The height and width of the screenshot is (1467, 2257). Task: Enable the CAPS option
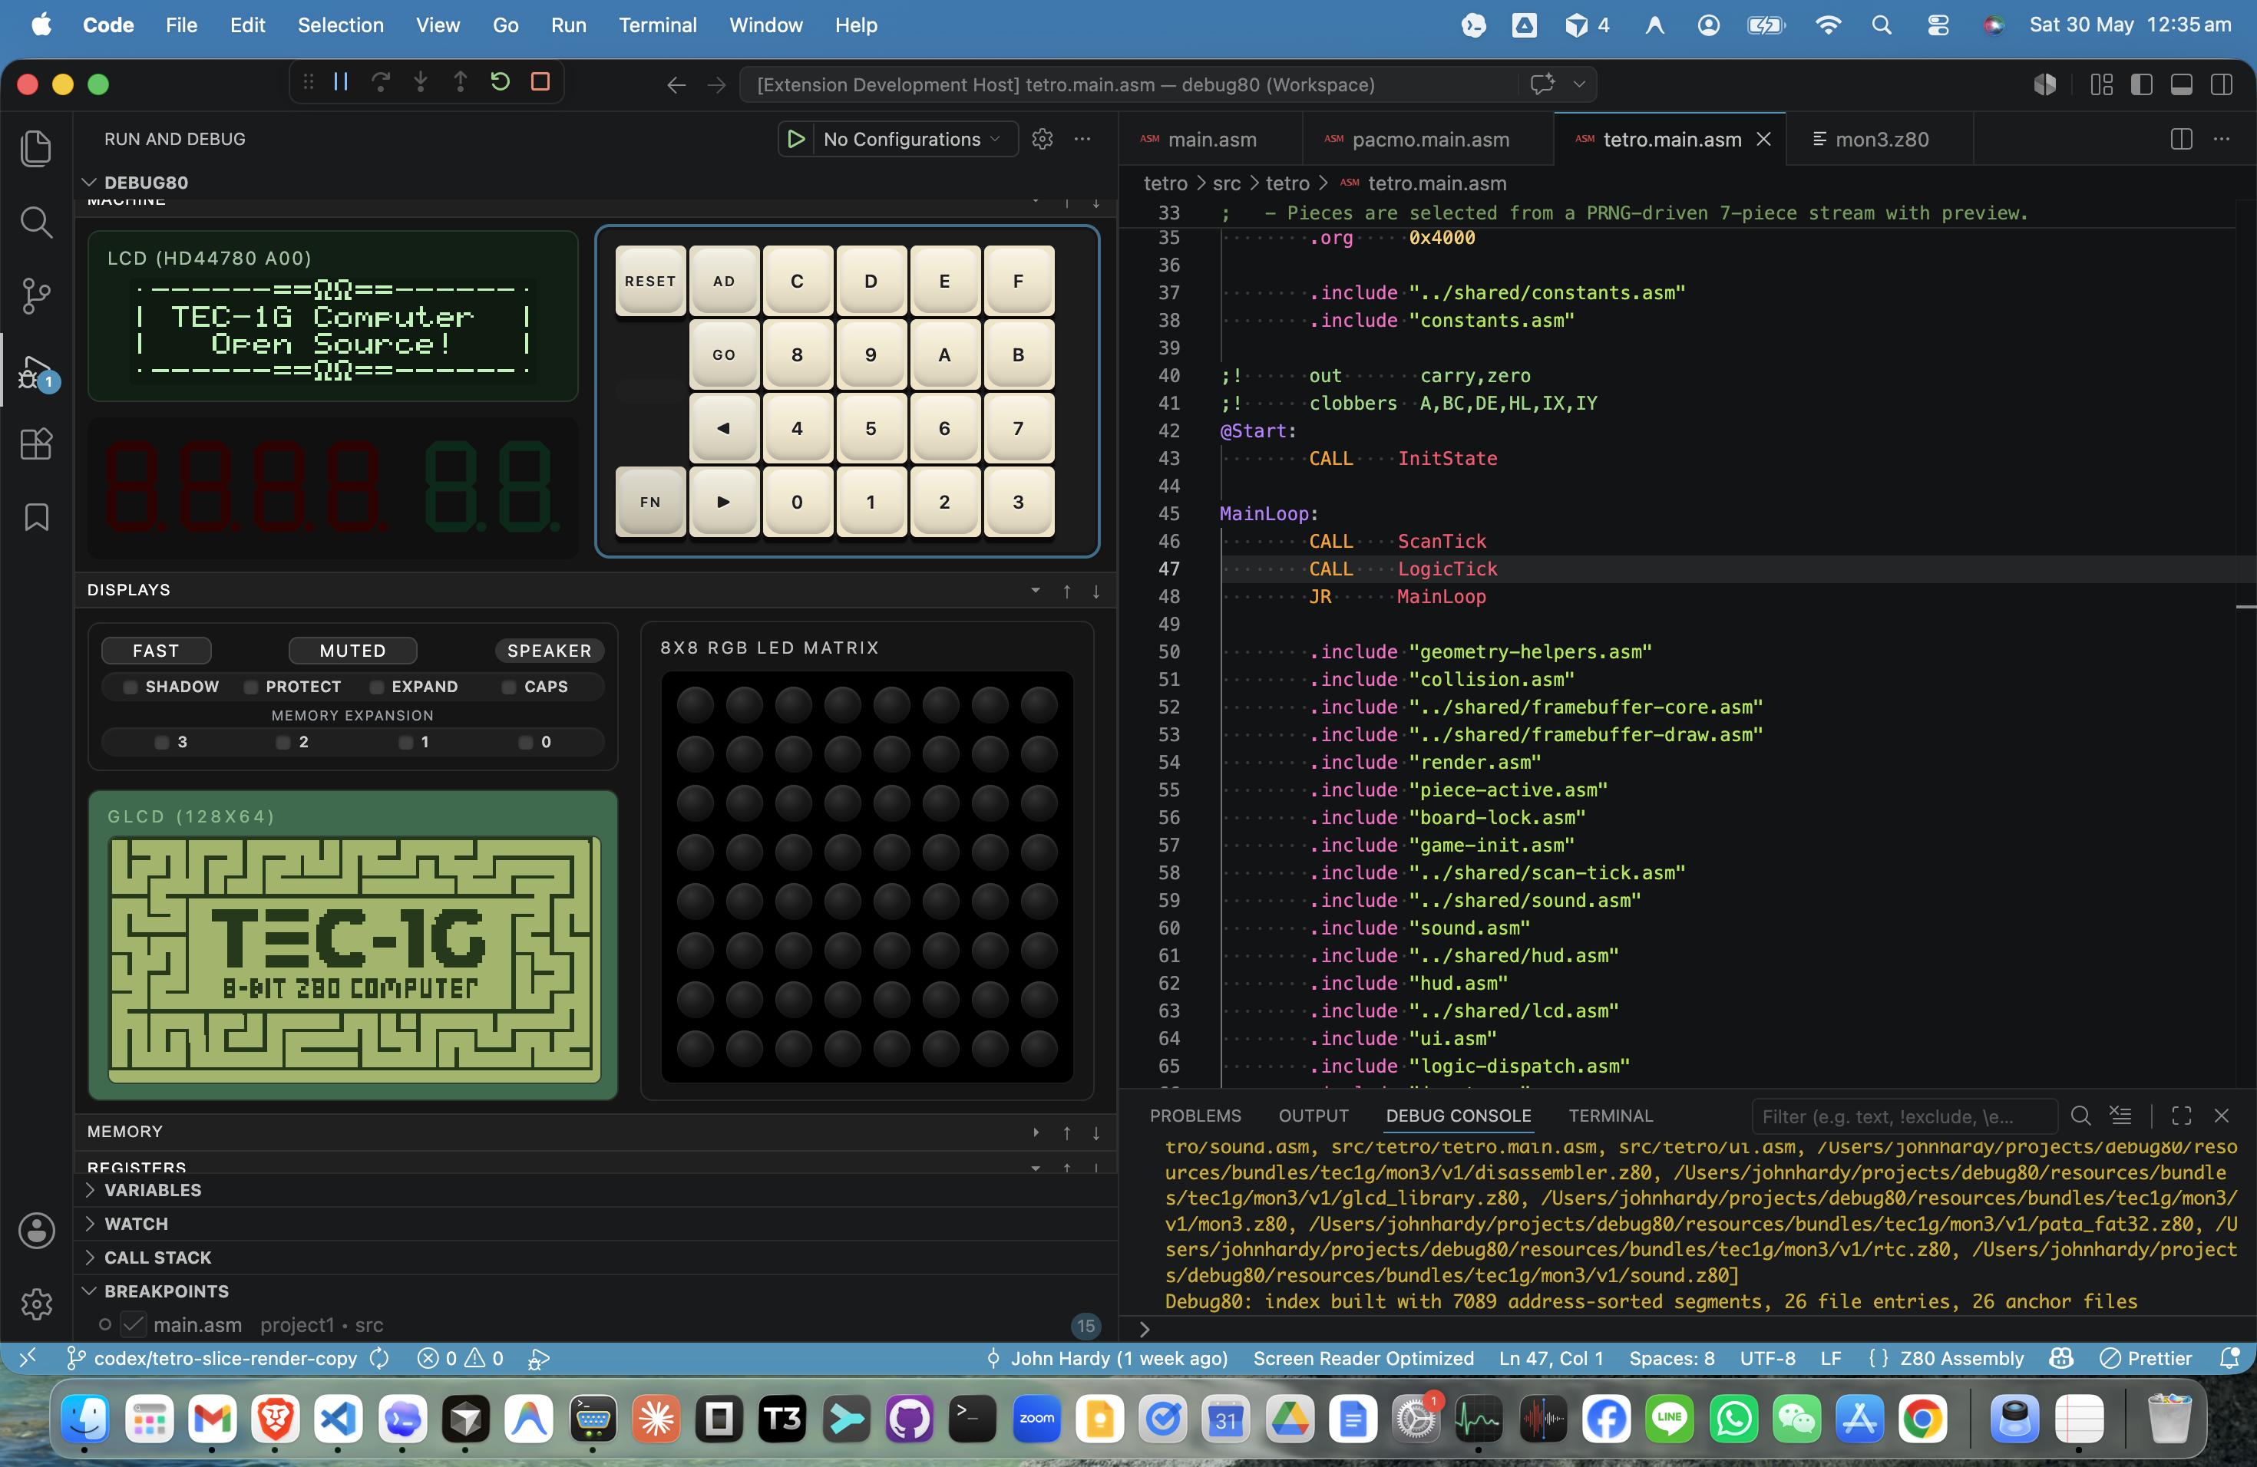coord(536,686)
